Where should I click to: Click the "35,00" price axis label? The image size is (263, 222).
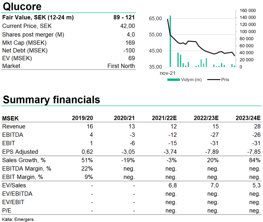tap(155, 67)
